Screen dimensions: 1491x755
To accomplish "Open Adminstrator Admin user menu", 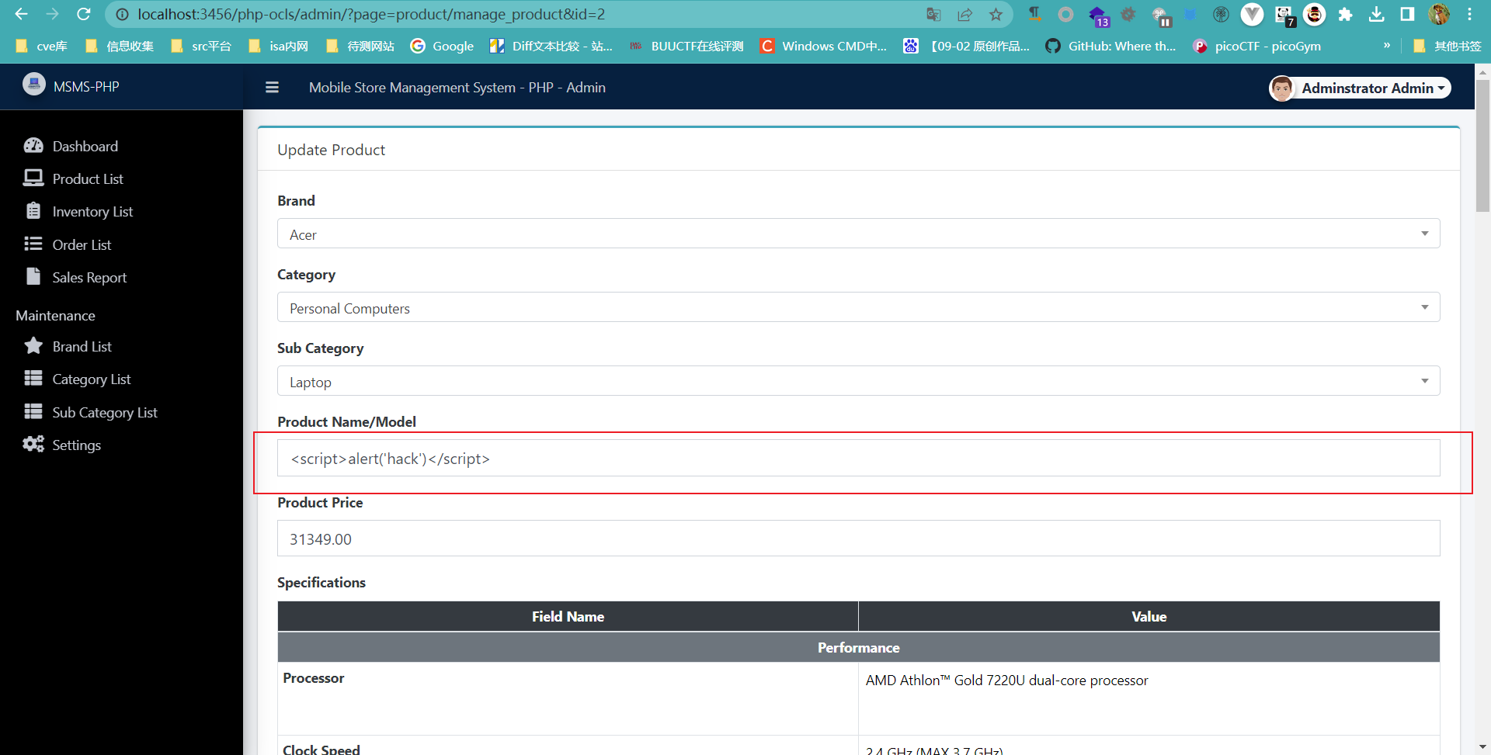I will [x=1361, y=88].
